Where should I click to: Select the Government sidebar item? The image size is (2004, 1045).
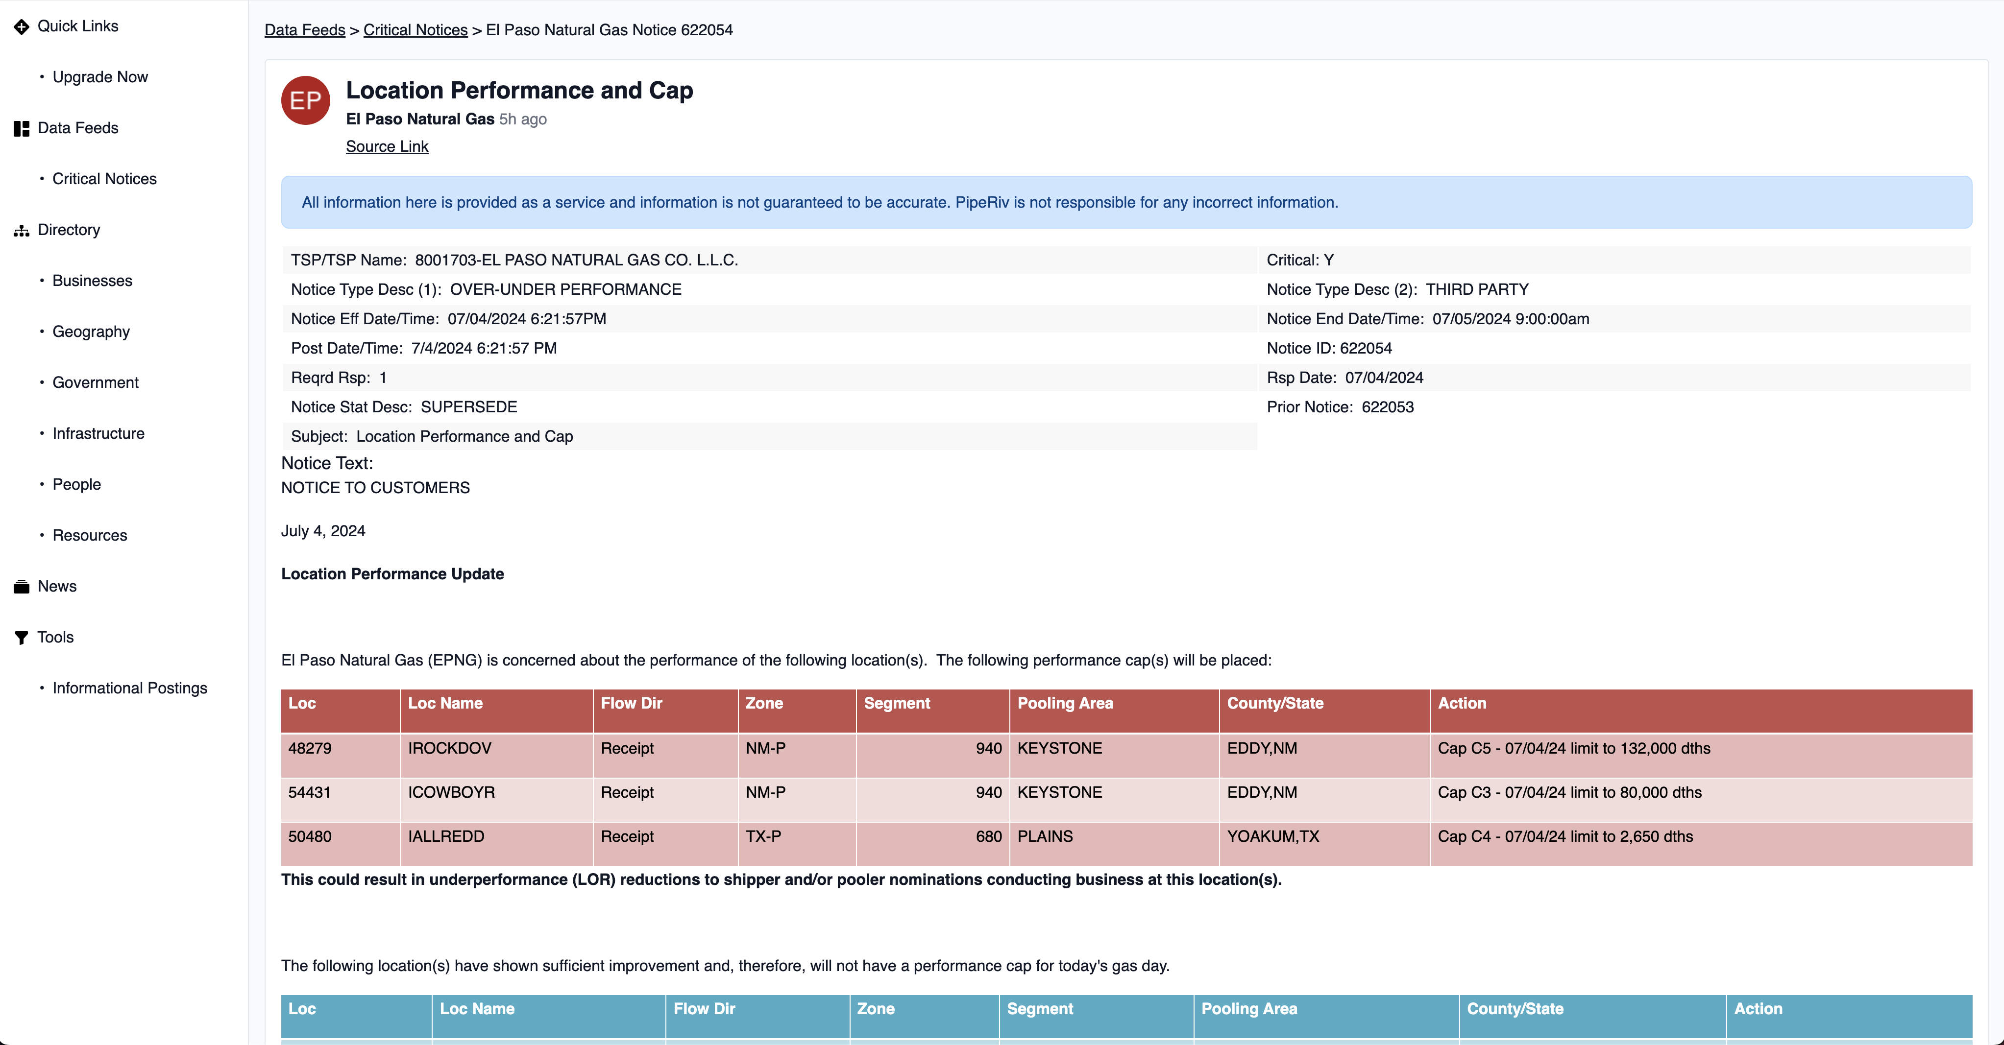click(x=95, y=382)
